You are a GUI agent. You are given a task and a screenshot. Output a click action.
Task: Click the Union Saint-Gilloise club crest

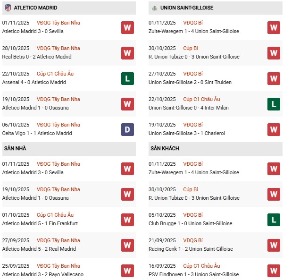point(154,8)
